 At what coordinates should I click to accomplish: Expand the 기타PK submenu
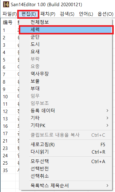pos(66,125)
